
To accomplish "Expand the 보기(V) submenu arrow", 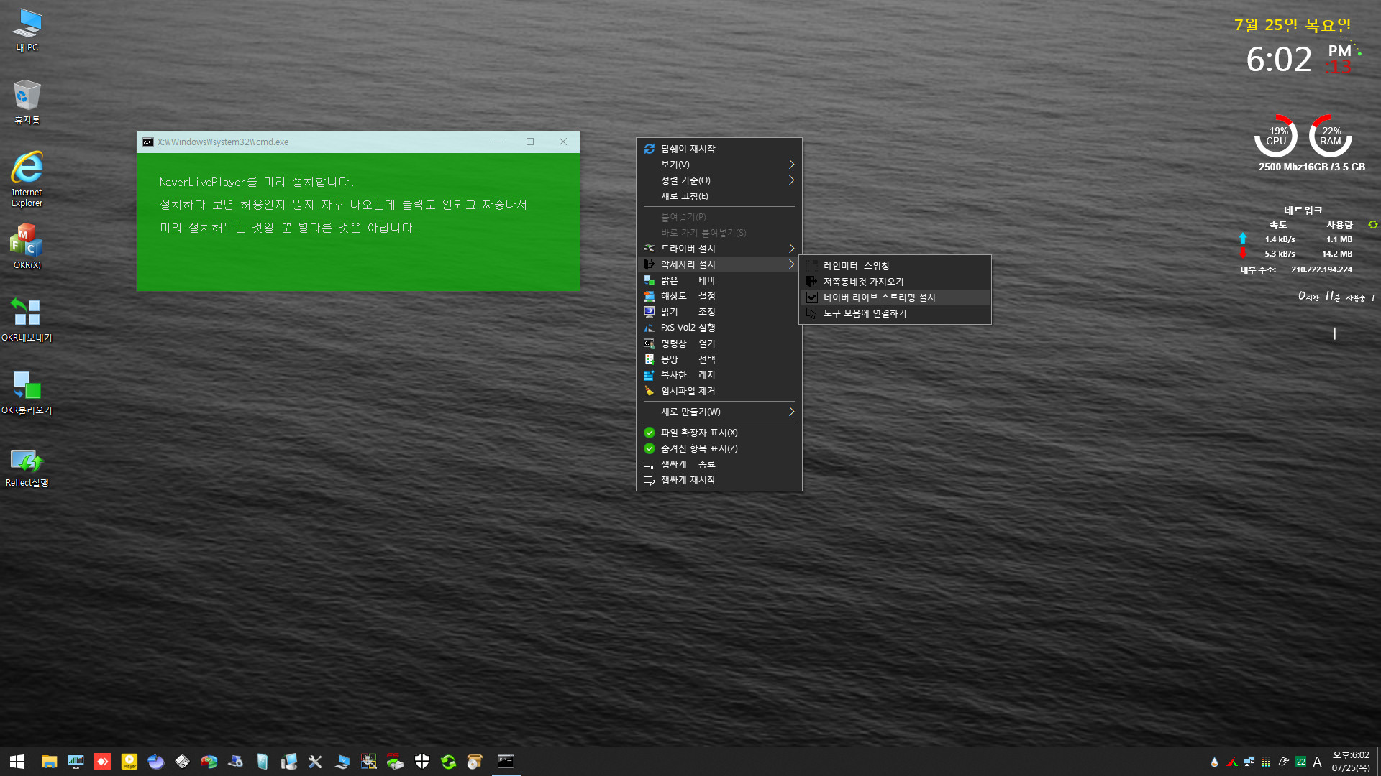I will coord(791,165).
